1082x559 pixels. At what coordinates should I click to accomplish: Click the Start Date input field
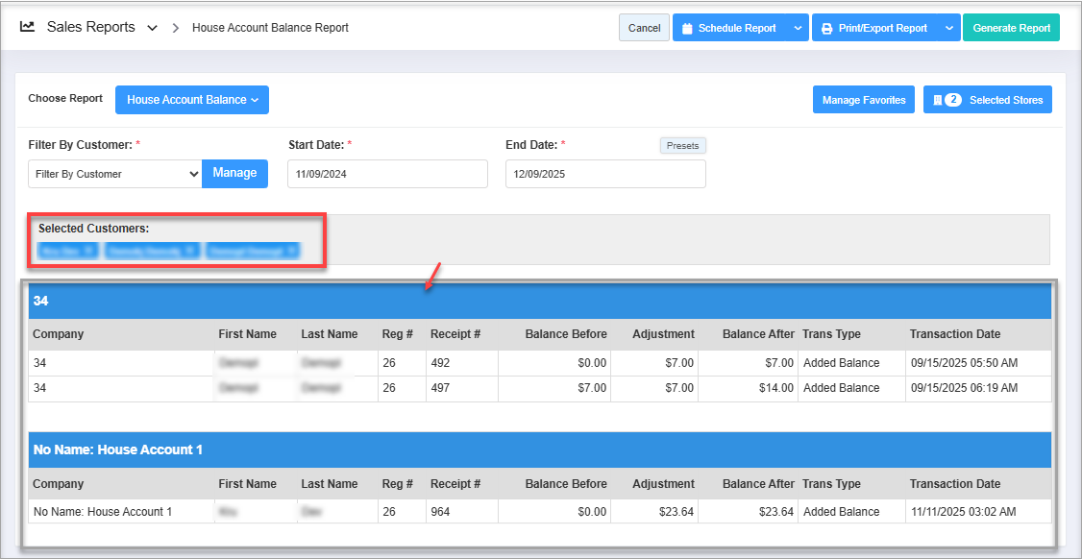[x=387, y=174]
